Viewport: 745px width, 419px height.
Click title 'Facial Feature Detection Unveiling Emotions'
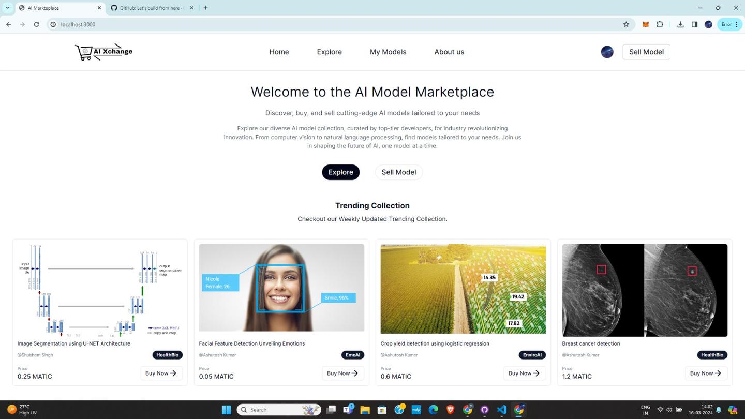pyautogui.click(x=252, y=343)
